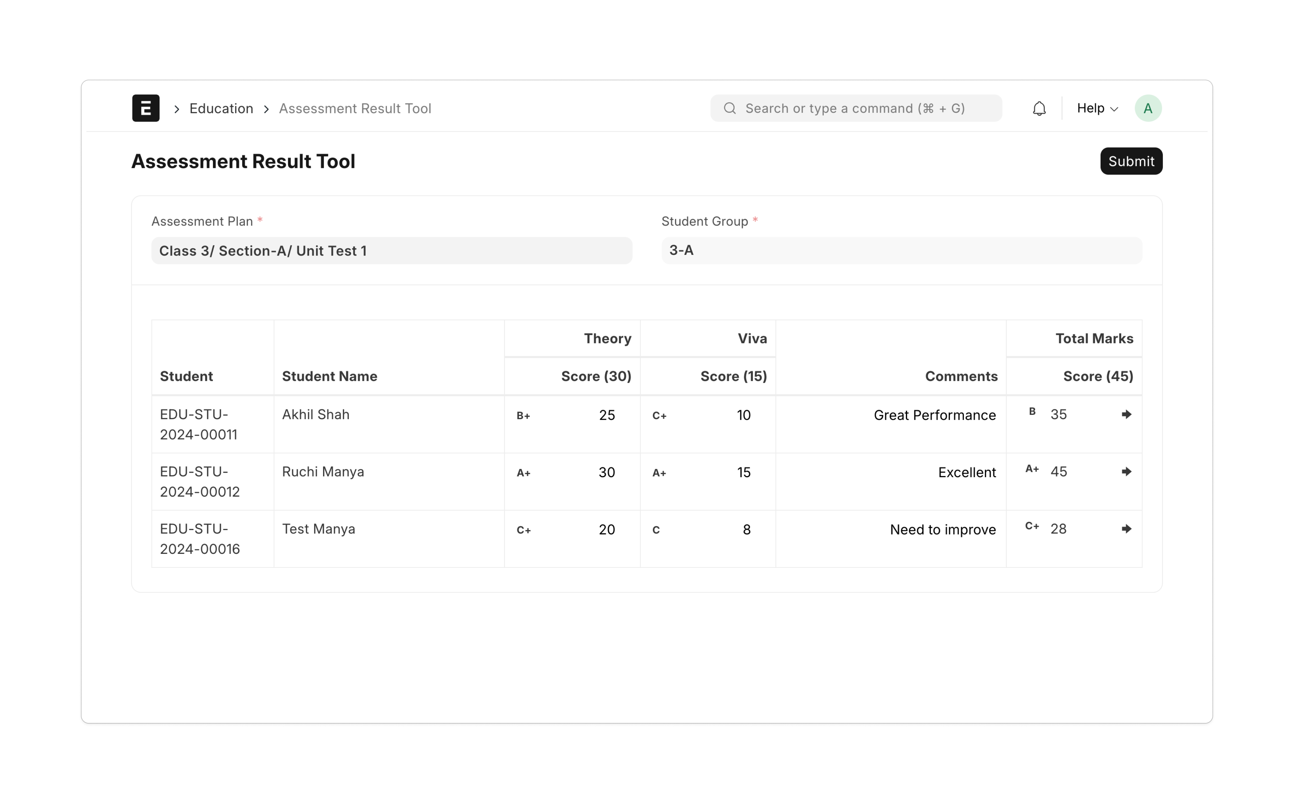Edit Ruchi Manya's Viva score of 15
Screen dimensions: 1294x806
[743, 472]
